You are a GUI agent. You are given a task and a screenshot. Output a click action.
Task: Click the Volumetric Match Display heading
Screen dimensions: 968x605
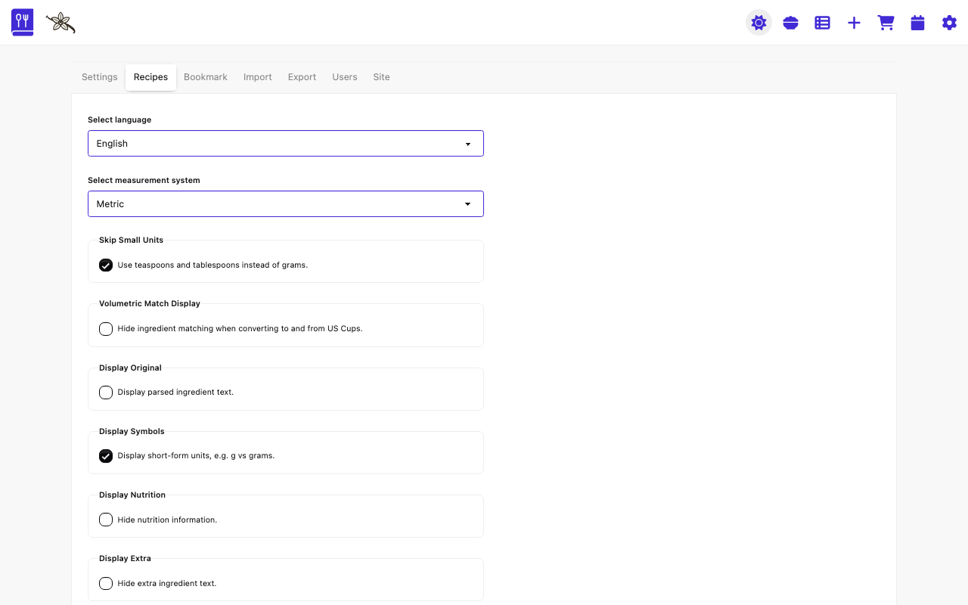point(150,303)
